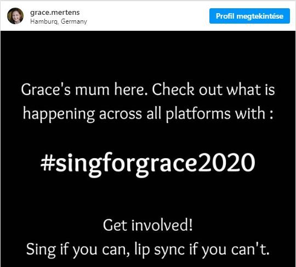Click the "Get involved!" text
296x267 pixels.
148,225
